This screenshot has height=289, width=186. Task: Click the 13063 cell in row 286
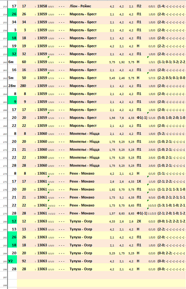coord(42,269)
